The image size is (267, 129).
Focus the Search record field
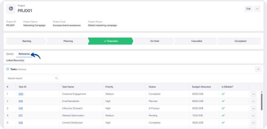[x=33, y=78]
